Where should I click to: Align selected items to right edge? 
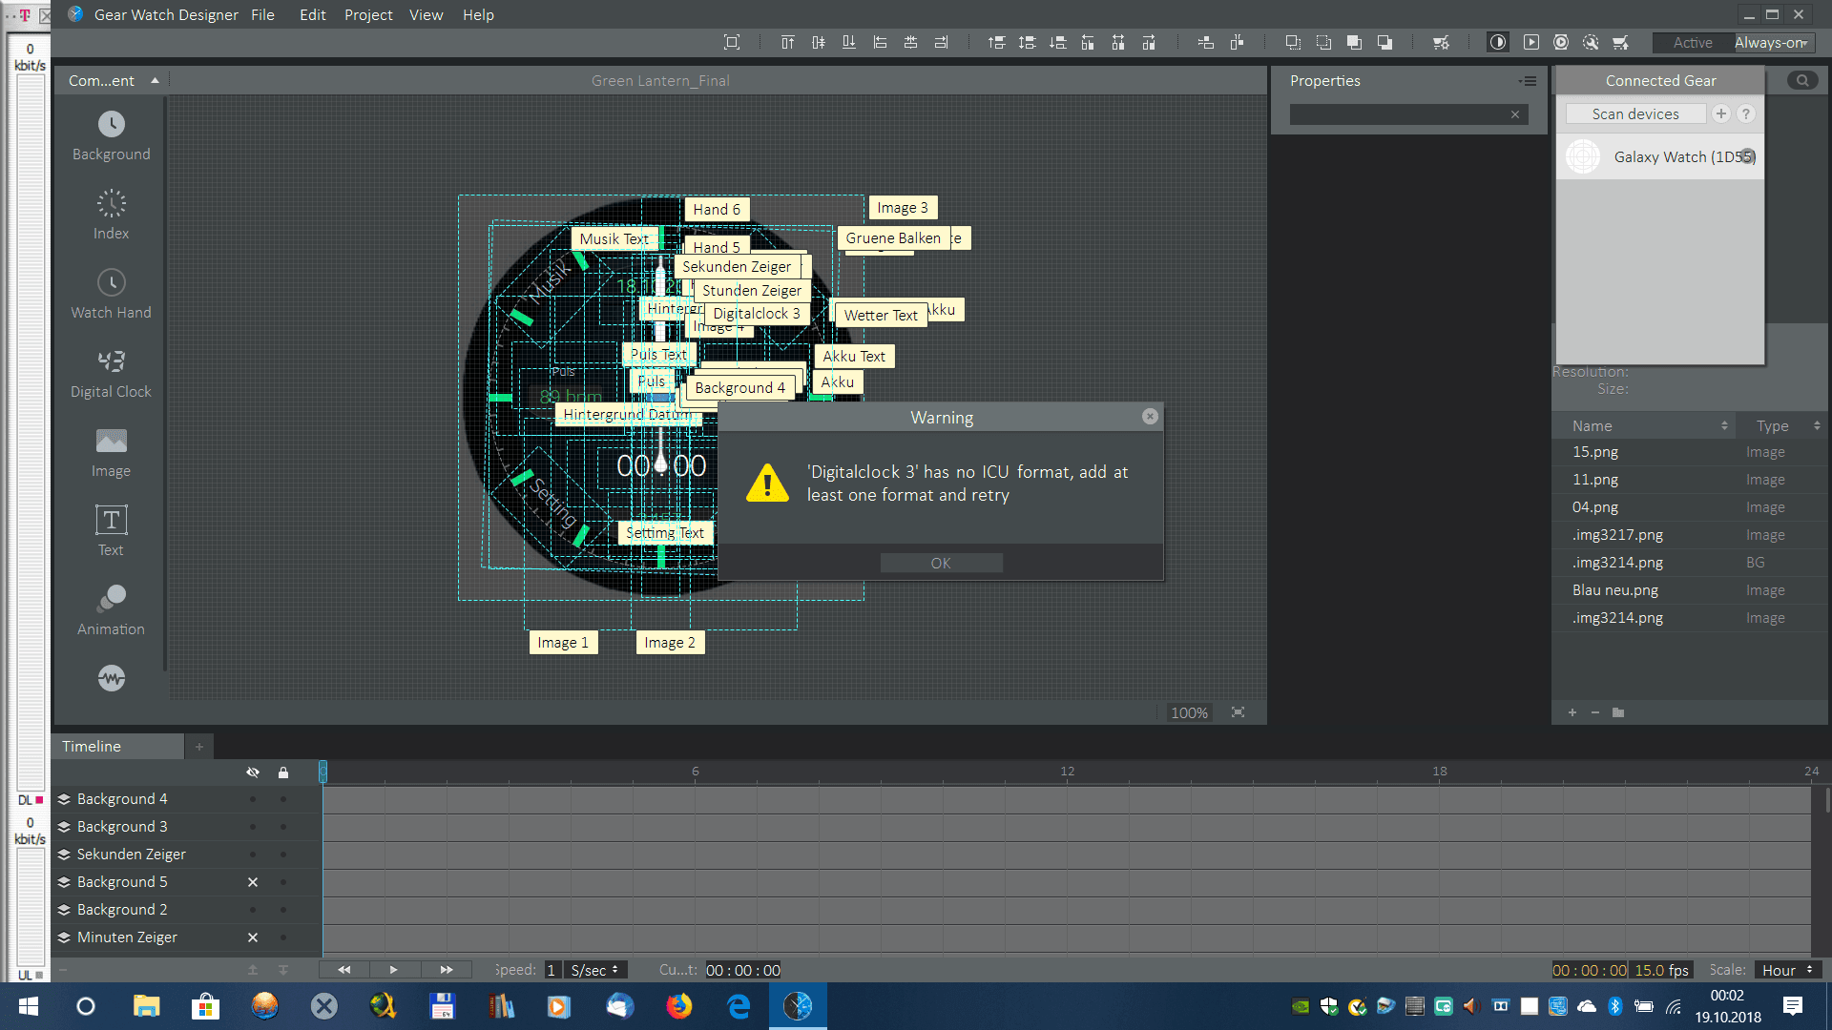[x=941, y=42]
